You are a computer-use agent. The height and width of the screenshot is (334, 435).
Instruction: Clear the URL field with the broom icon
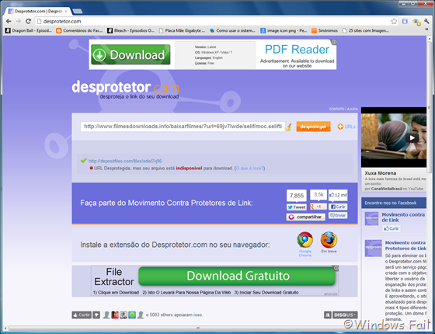tap(289, 127)
